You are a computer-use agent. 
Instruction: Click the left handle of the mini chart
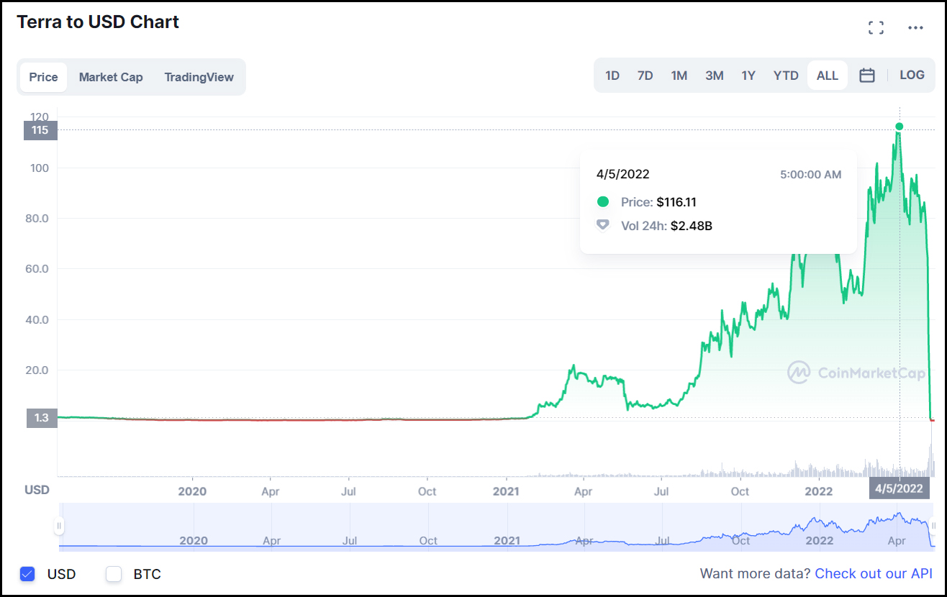point(59,526)
